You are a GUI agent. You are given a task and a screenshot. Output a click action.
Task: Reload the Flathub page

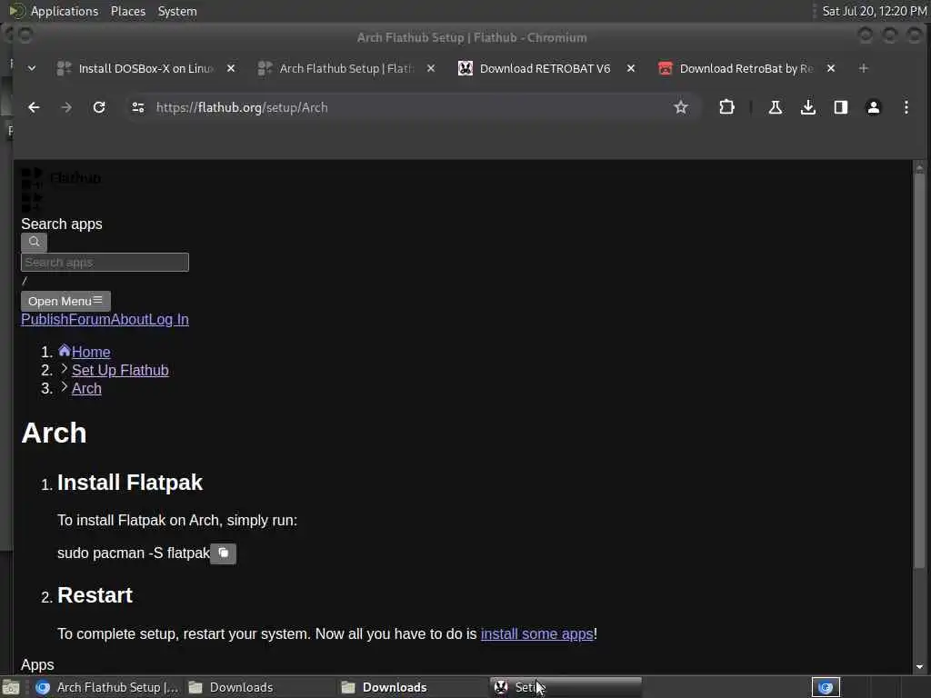click(x=99, y=107)
